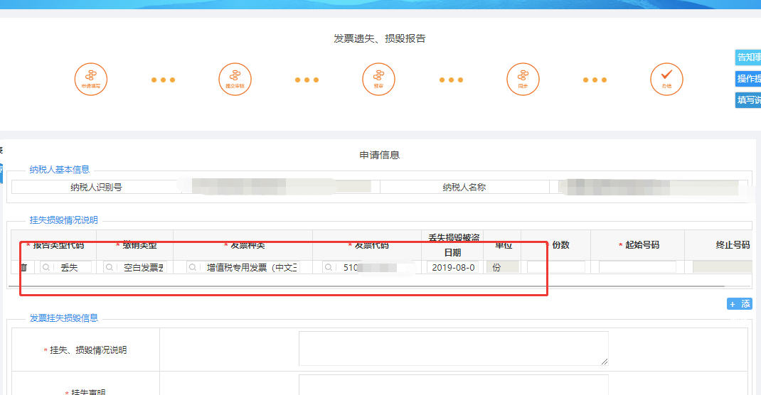The width and height of the screenshot is (761, 395).
Task: Click the empty 份数 input field
Action: point(555,267)
